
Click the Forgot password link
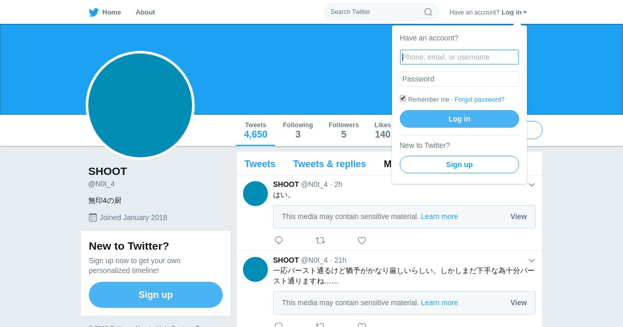480,100
